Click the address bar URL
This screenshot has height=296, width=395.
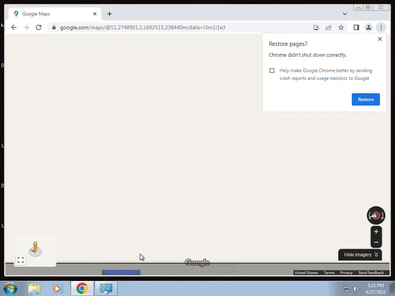click(x=143, y=27)
